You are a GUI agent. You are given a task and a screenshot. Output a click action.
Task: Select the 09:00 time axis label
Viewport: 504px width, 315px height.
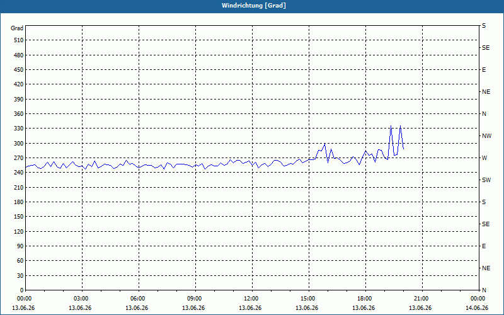click(x=195, y=299)
